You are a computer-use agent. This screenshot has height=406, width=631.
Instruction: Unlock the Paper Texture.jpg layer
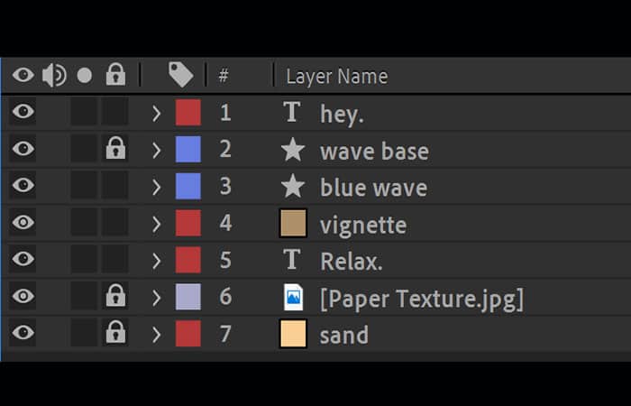(115, 295)
